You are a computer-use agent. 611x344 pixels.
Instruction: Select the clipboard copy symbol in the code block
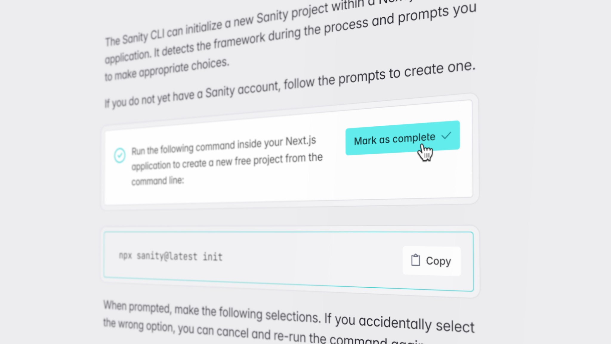(x=415, y=259)
